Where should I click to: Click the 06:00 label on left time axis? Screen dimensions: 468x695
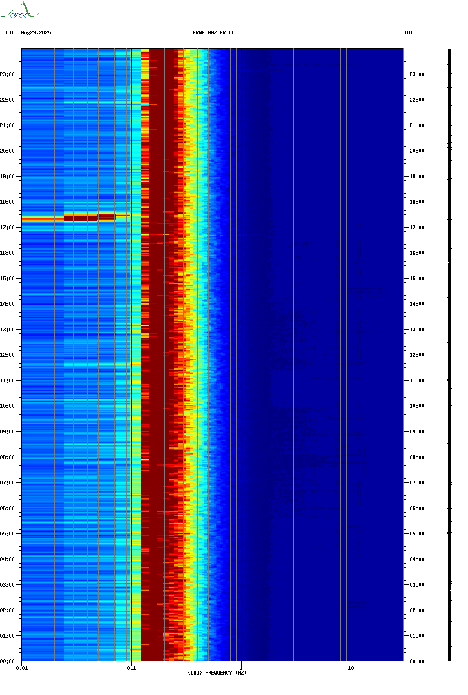pos(7,508)
